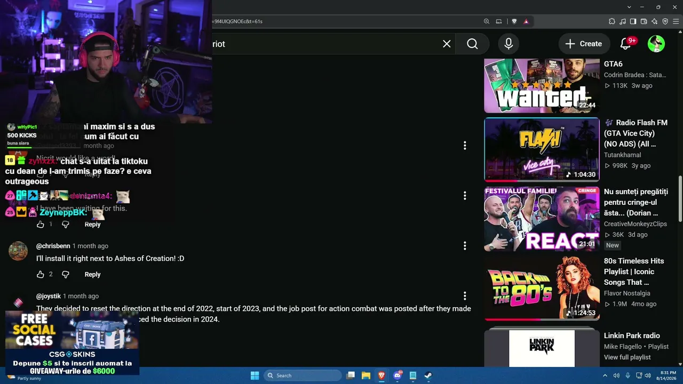Reply to the @chrisbenn comment

pos(92,274)
